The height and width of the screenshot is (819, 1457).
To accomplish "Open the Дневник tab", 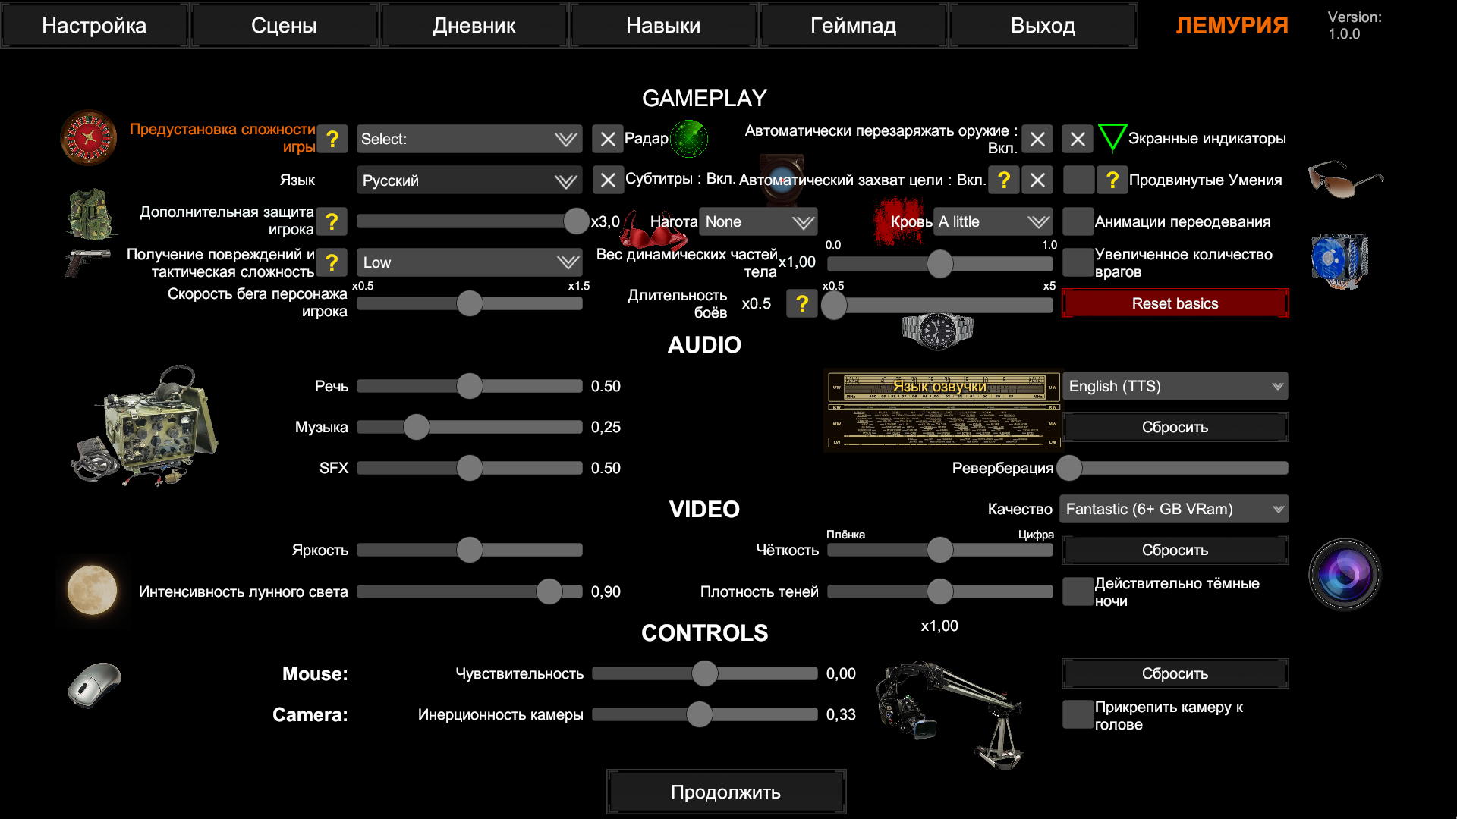I will tap(474, 25).
